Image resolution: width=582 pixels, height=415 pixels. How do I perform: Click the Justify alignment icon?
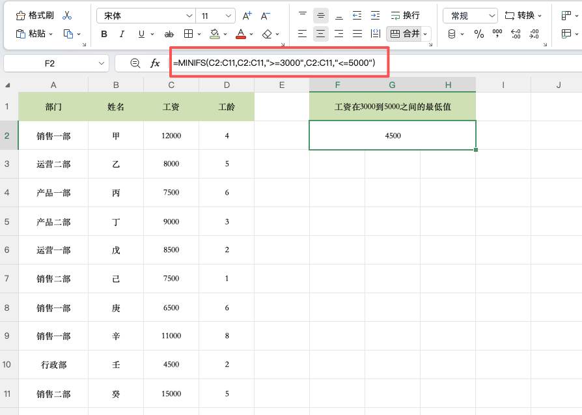point(357,34)
